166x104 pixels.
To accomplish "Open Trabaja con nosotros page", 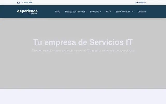I will 75,11.
